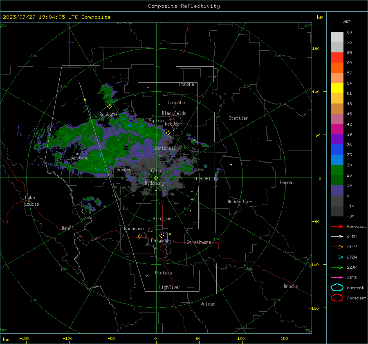Click the Cochrane town label
Viewport: 368px width, 344px height.
coord(134,229)
